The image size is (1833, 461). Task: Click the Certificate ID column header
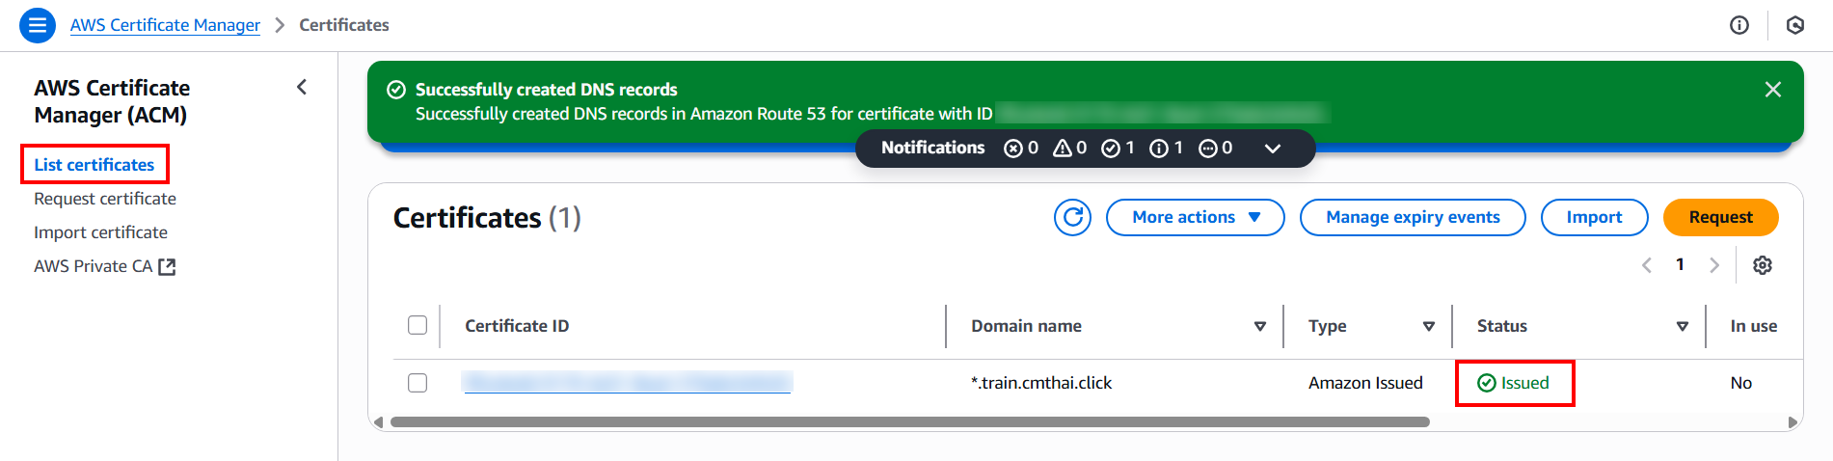517,326
